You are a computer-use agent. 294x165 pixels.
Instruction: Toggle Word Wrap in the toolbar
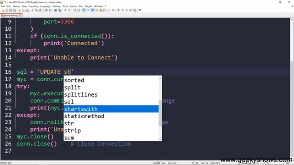pyautogui.click(x=84, y=10)
